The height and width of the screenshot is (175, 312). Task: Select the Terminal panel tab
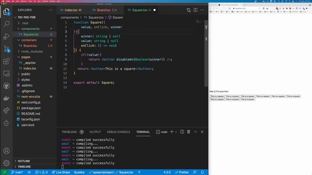tap(143, 132)
